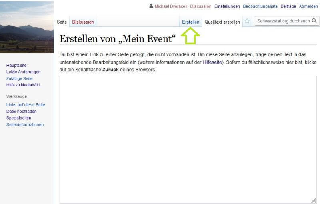Open Letzte Änderungen in sidebar

[x=23, y=72]
